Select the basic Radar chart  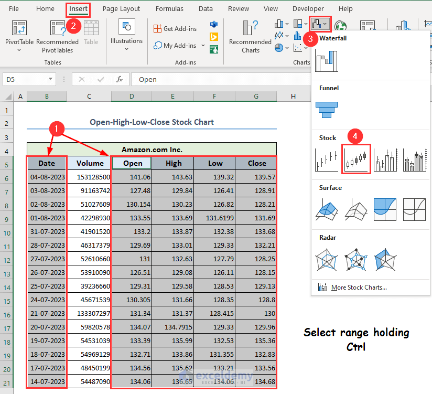327,260
